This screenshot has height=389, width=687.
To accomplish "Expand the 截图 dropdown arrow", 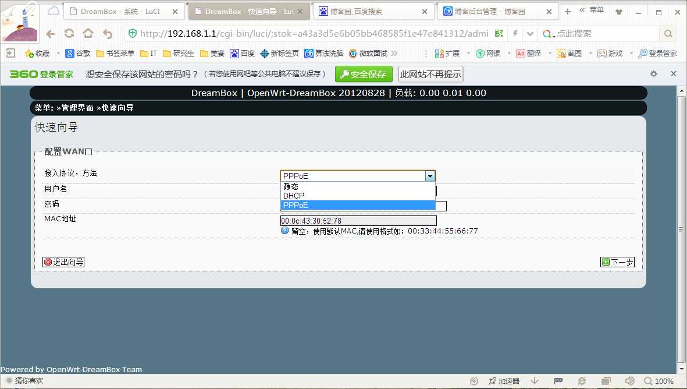I will coord(590,54).
